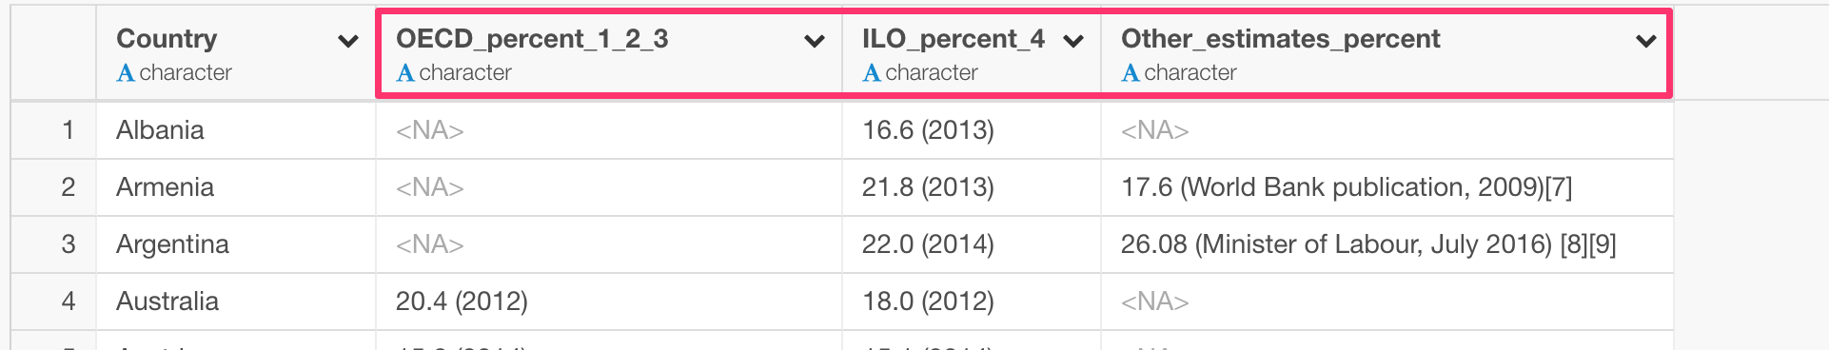Select the Country column header title

(167, 39)
